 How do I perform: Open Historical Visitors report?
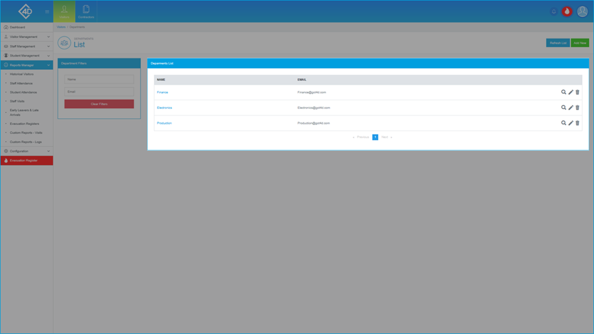click(22, 74)
